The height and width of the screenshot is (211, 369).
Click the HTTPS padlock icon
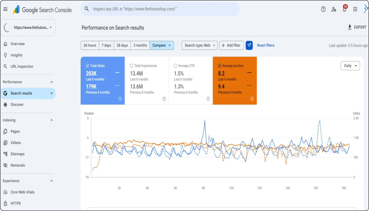(x=5, y=203)
